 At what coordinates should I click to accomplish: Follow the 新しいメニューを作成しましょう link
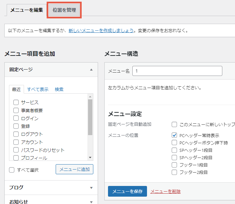tap(101, 31)
